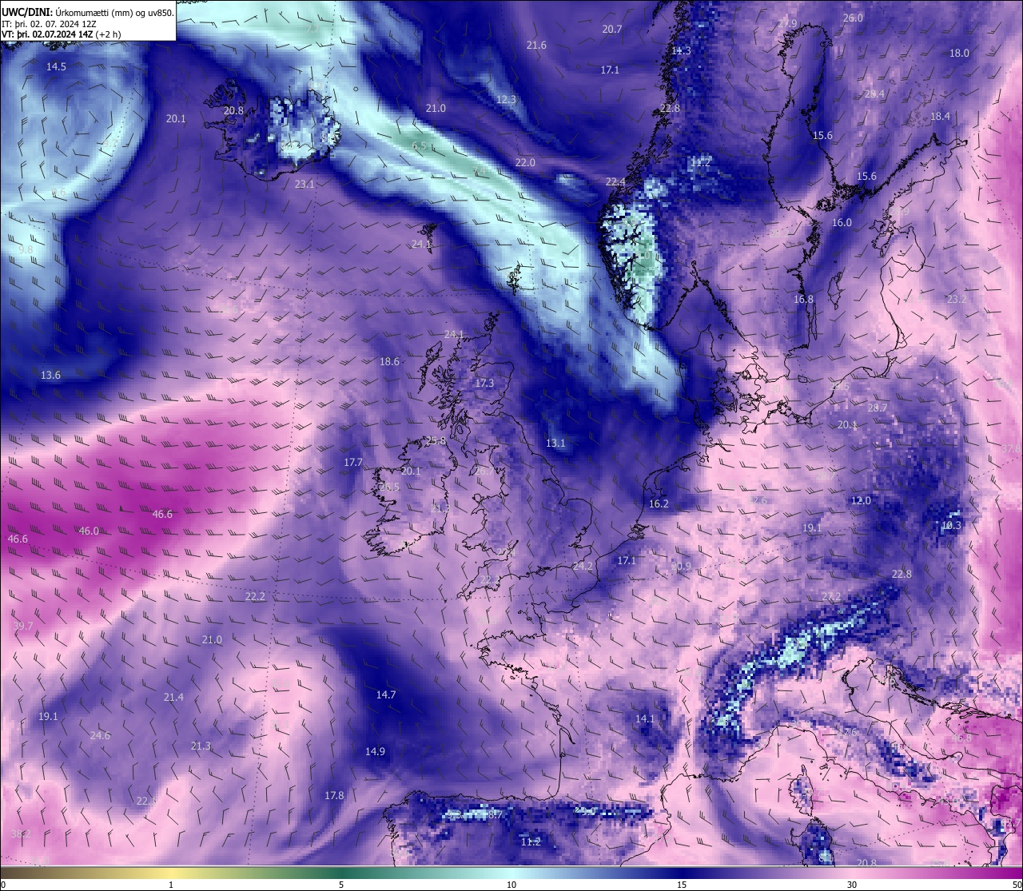Click the 18.0 value in top-right corner
This screenshot has width=1023, height=891.
pos(959,54)
